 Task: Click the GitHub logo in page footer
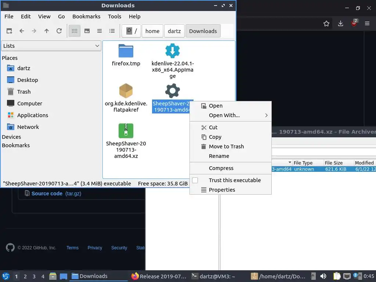click(x=10, y=247)
